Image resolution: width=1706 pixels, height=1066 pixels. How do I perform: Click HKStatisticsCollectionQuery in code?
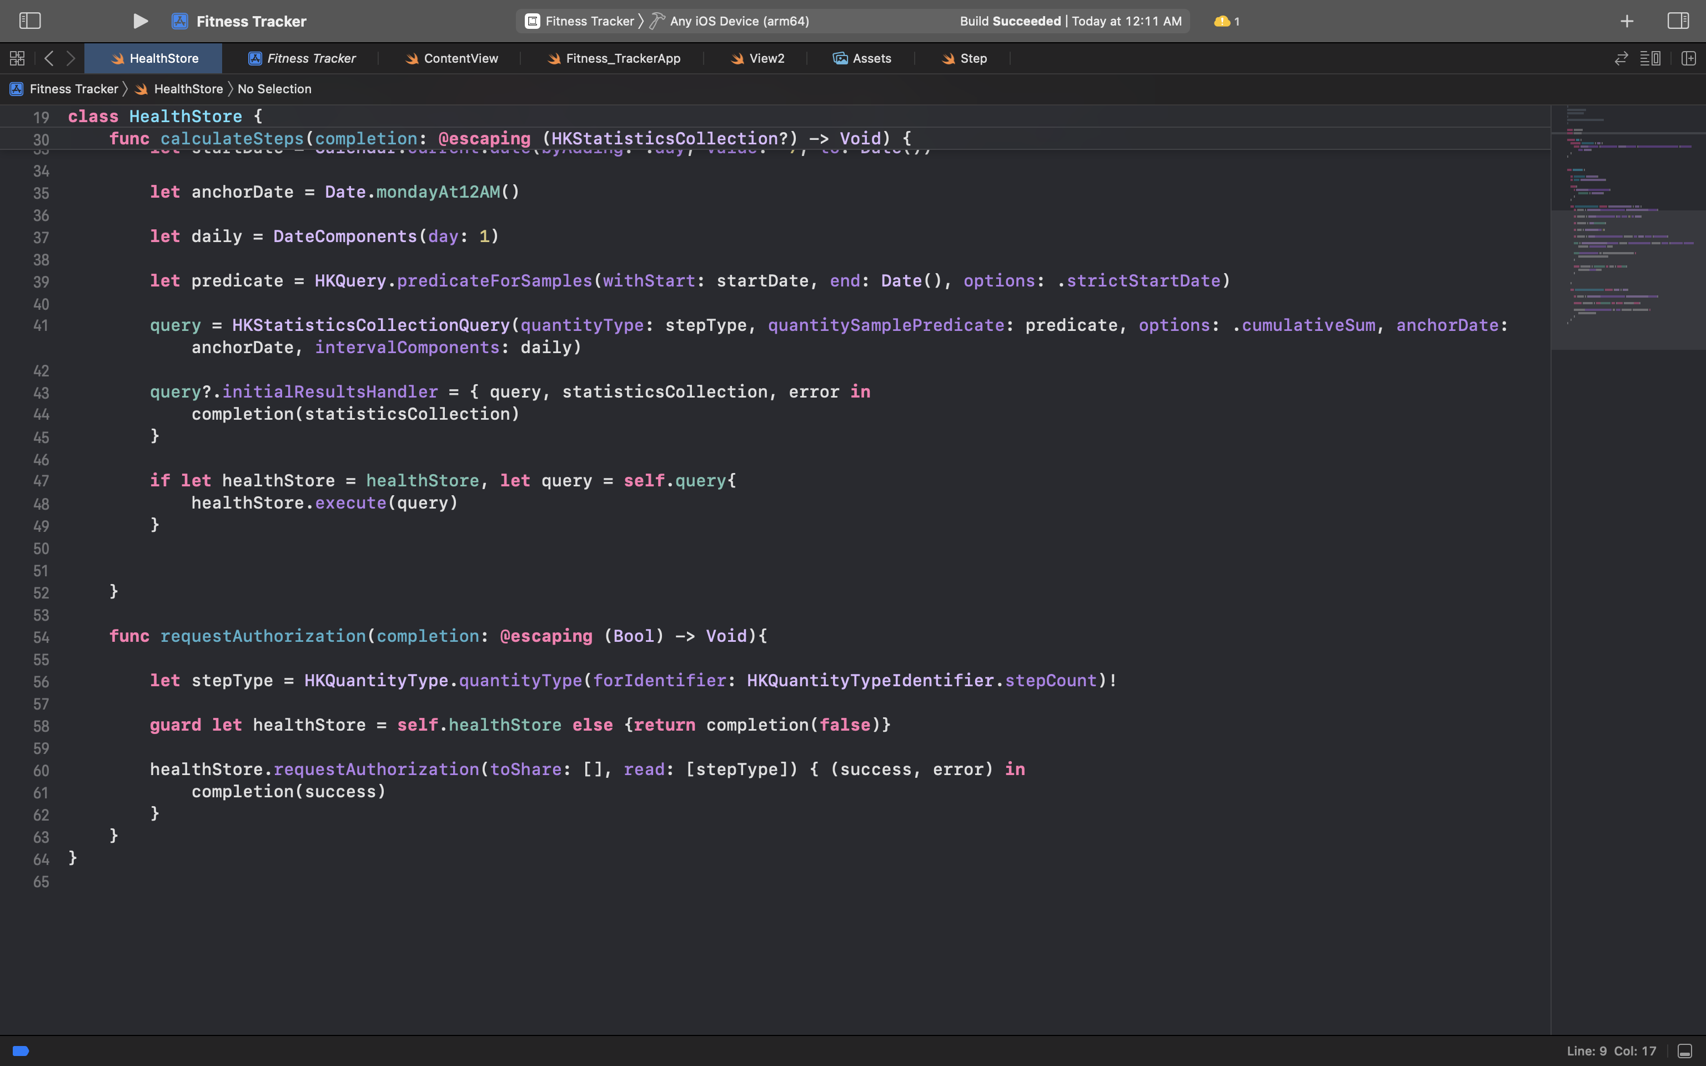[x=371, y=325]
